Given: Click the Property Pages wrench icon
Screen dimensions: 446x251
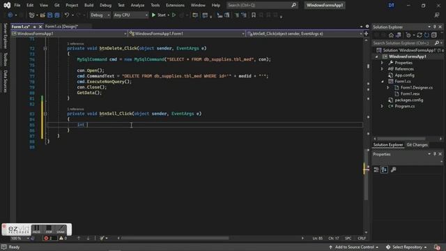Looking at the screenshot, I should [393, 170].
